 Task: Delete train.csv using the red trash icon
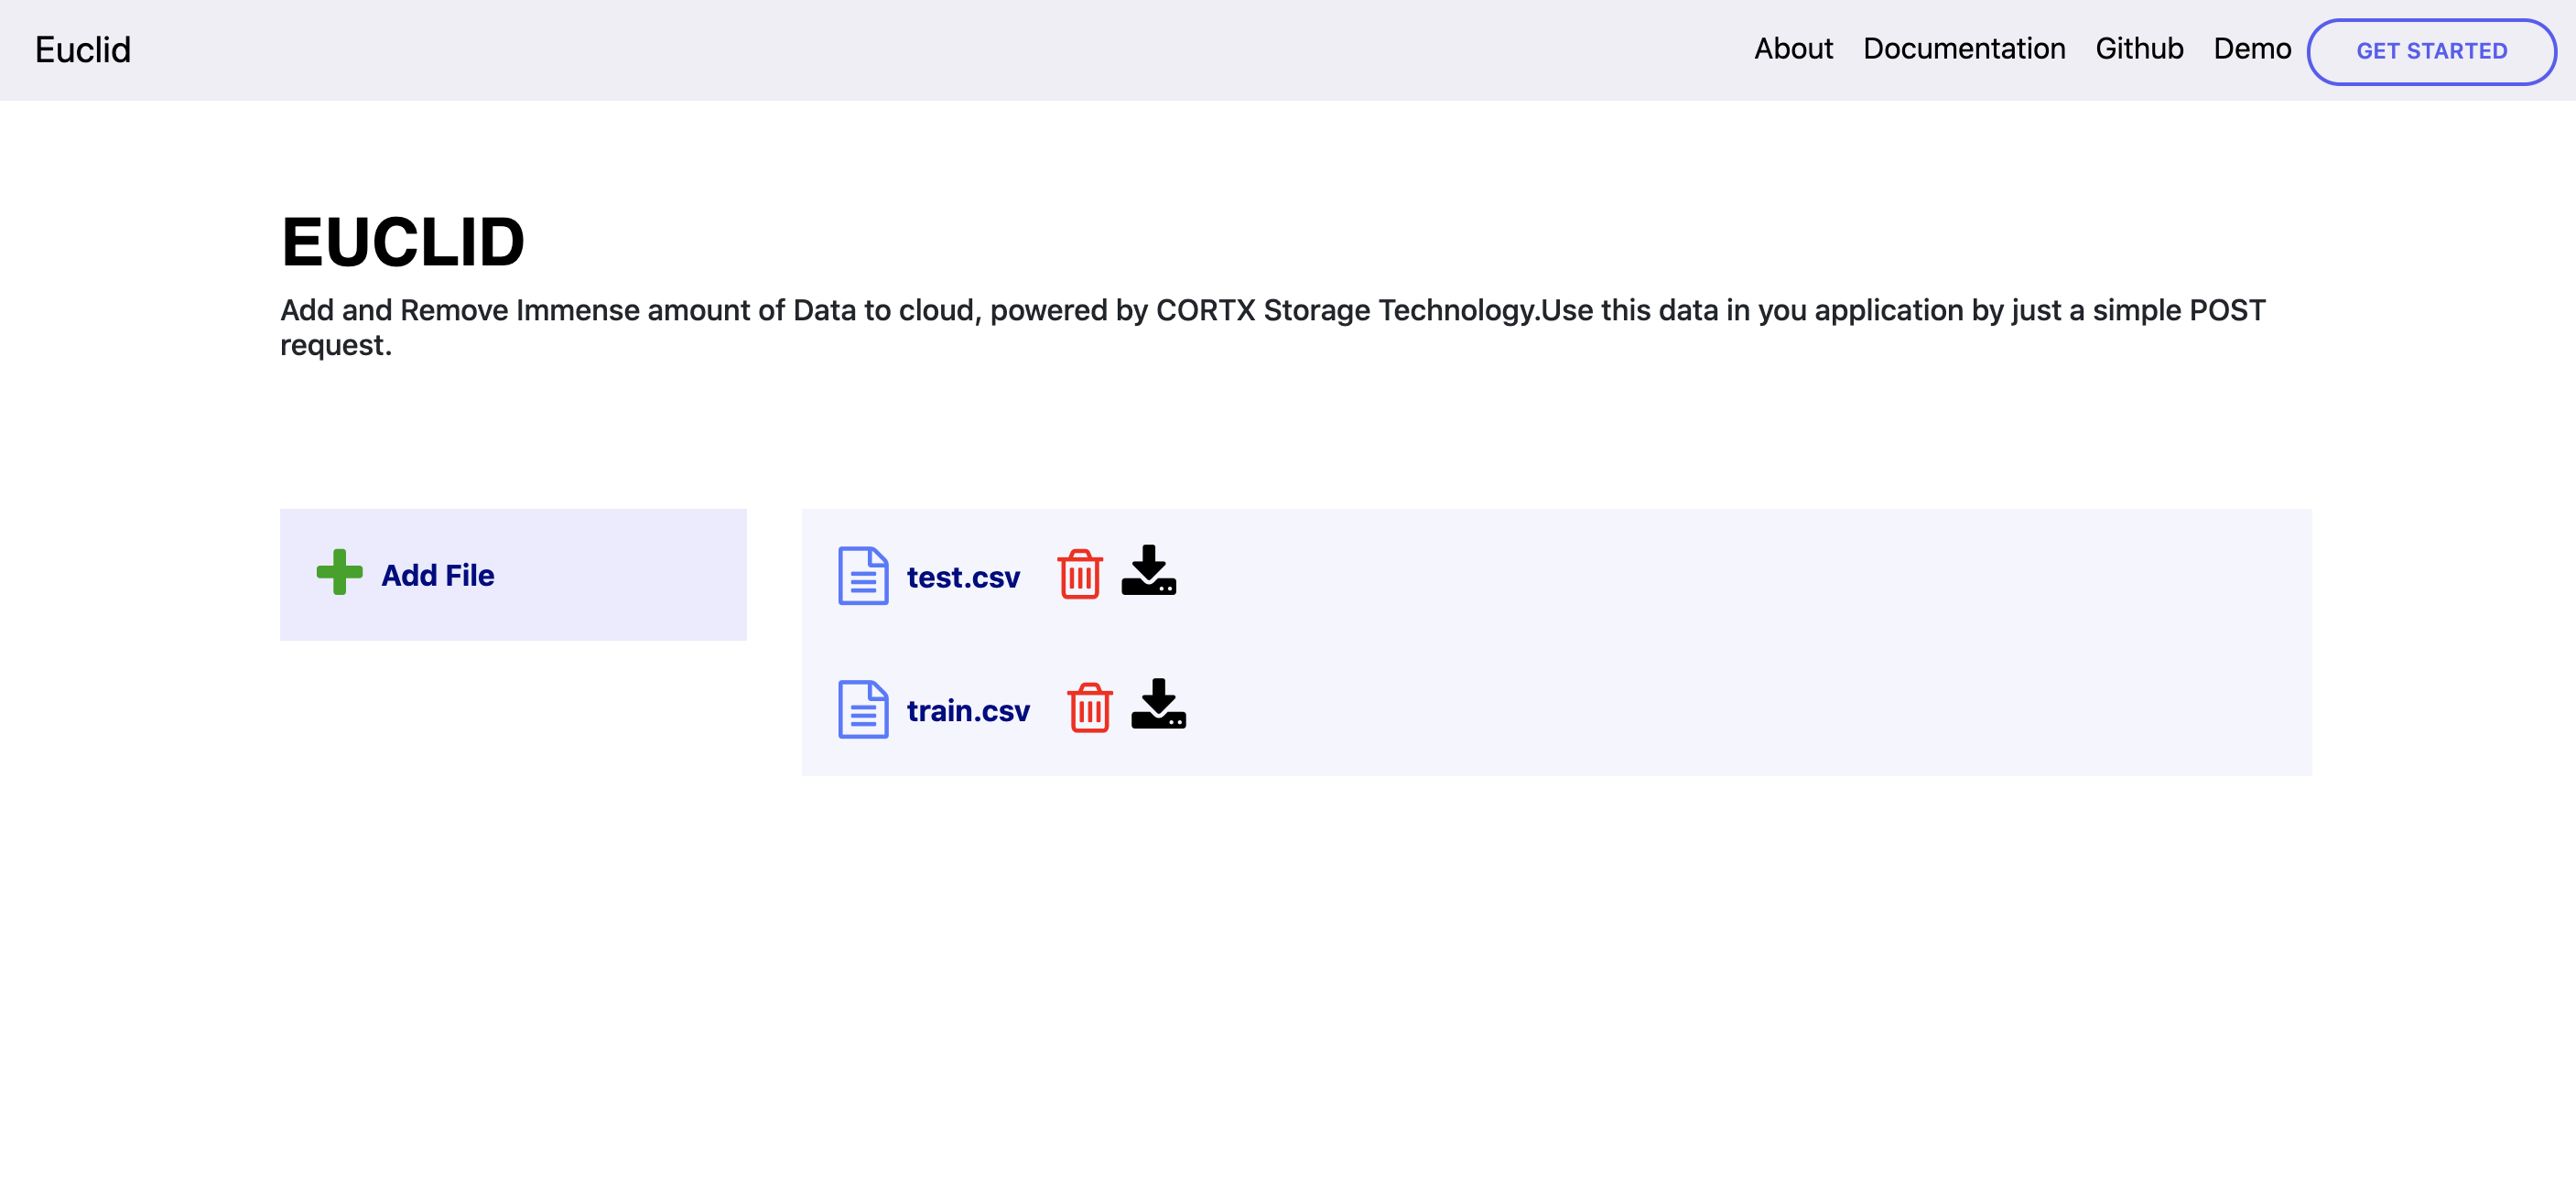pos(1089,708)
